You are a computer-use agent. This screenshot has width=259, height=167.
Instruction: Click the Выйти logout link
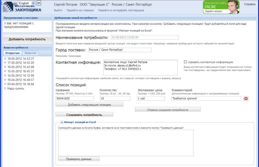58,11
